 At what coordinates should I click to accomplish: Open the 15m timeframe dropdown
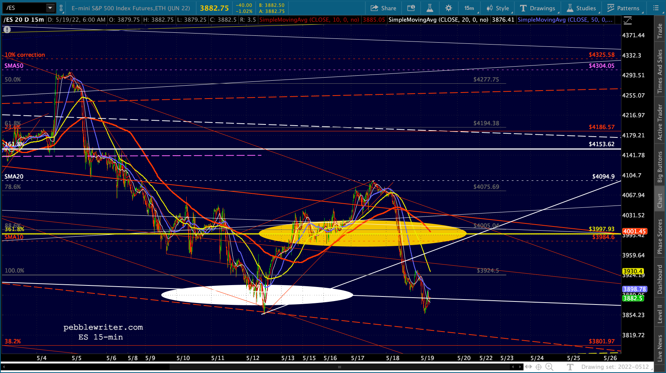(469, 8)
